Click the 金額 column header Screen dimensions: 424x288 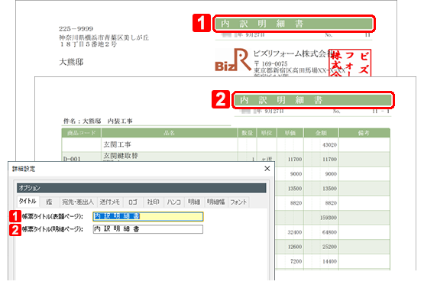pos(321,133)
